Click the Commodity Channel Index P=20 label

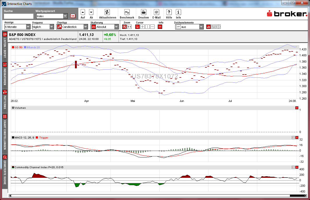coord(39,167)
